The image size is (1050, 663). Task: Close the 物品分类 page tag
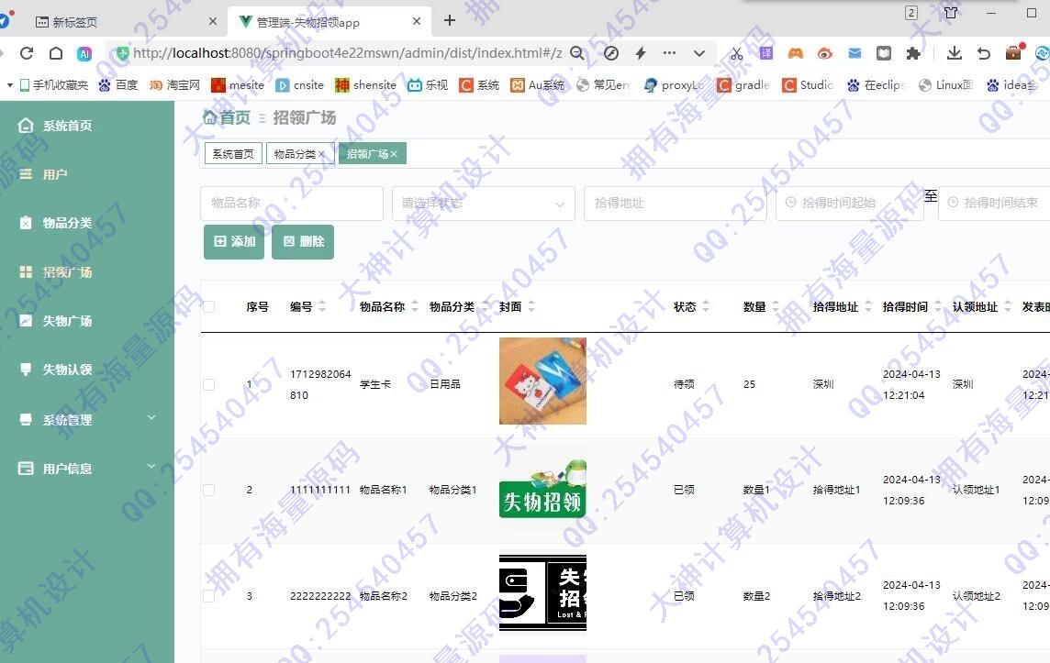[321, 155]
